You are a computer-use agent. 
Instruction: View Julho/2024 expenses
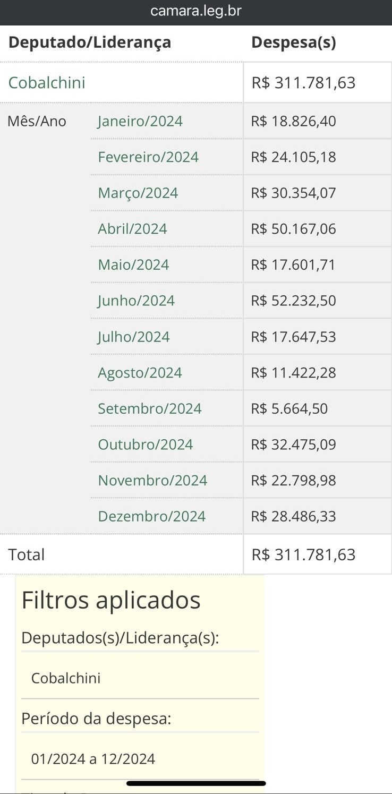134,337
